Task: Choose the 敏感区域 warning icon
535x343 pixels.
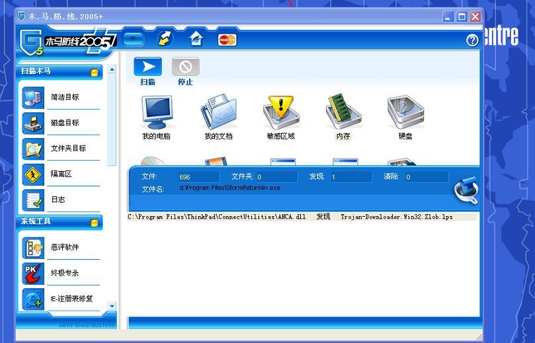Action: [x=281, y=112]
